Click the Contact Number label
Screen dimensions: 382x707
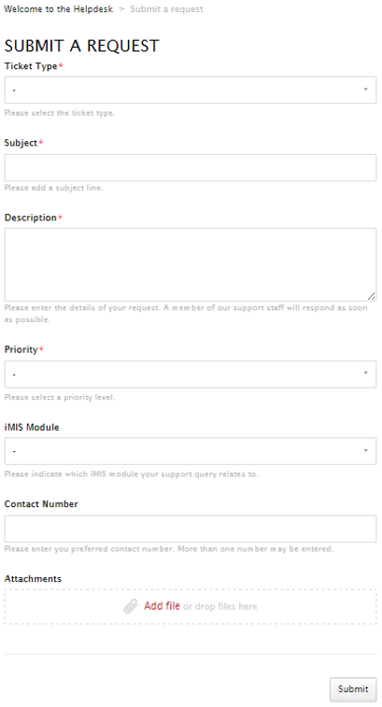pyautogui.click(x=41, y=504)
